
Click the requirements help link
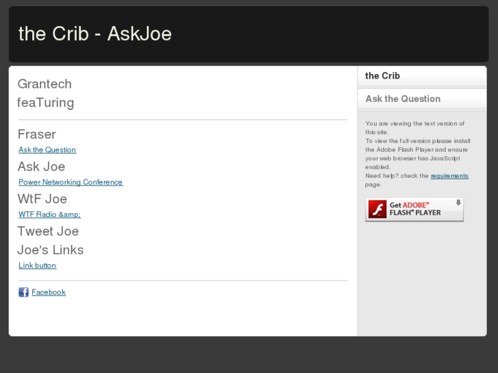(449, 176)
